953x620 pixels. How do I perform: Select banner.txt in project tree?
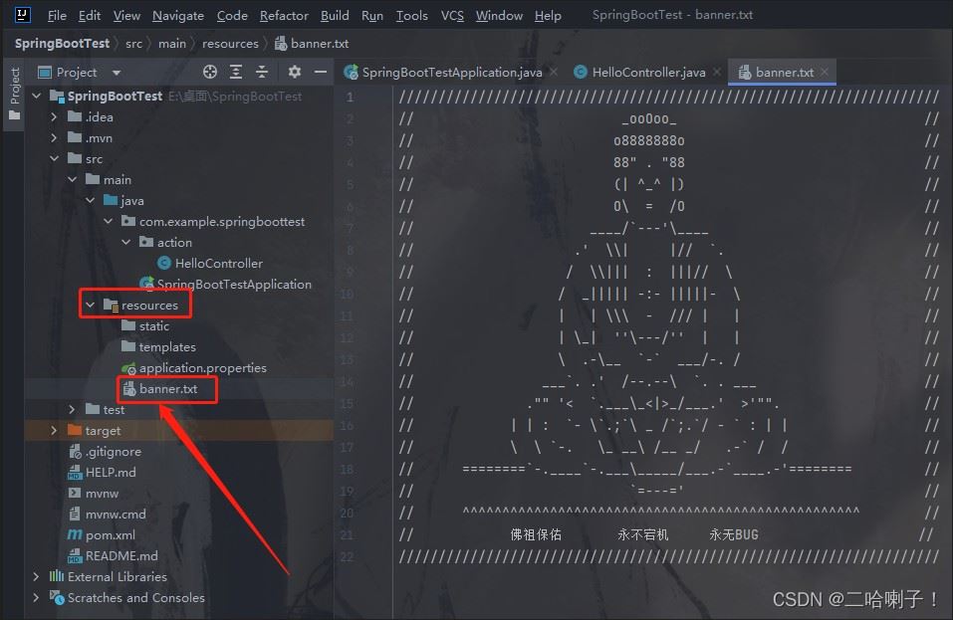160,389
